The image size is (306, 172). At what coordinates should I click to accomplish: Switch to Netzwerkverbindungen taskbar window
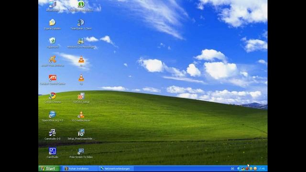coord(116,169)
